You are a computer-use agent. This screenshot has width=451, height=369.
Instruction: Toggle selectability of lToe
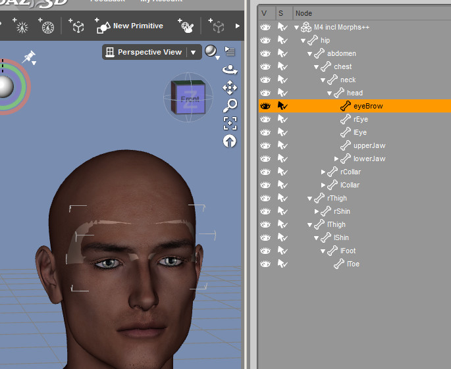(x=282, y=264)
